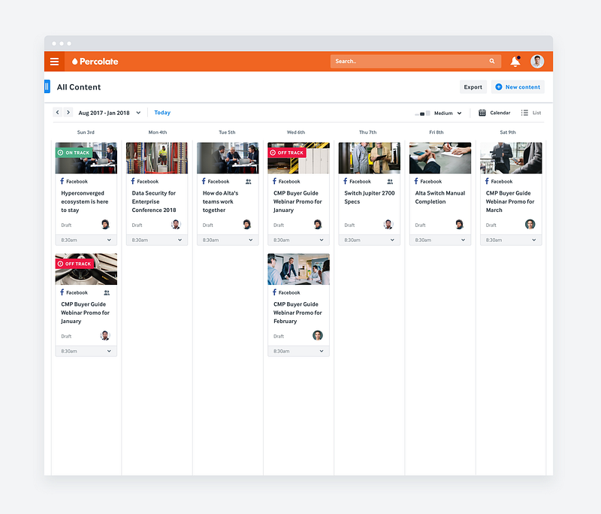
Task: Open Alta Switch Manual Completion title
Action: (440, 198)
